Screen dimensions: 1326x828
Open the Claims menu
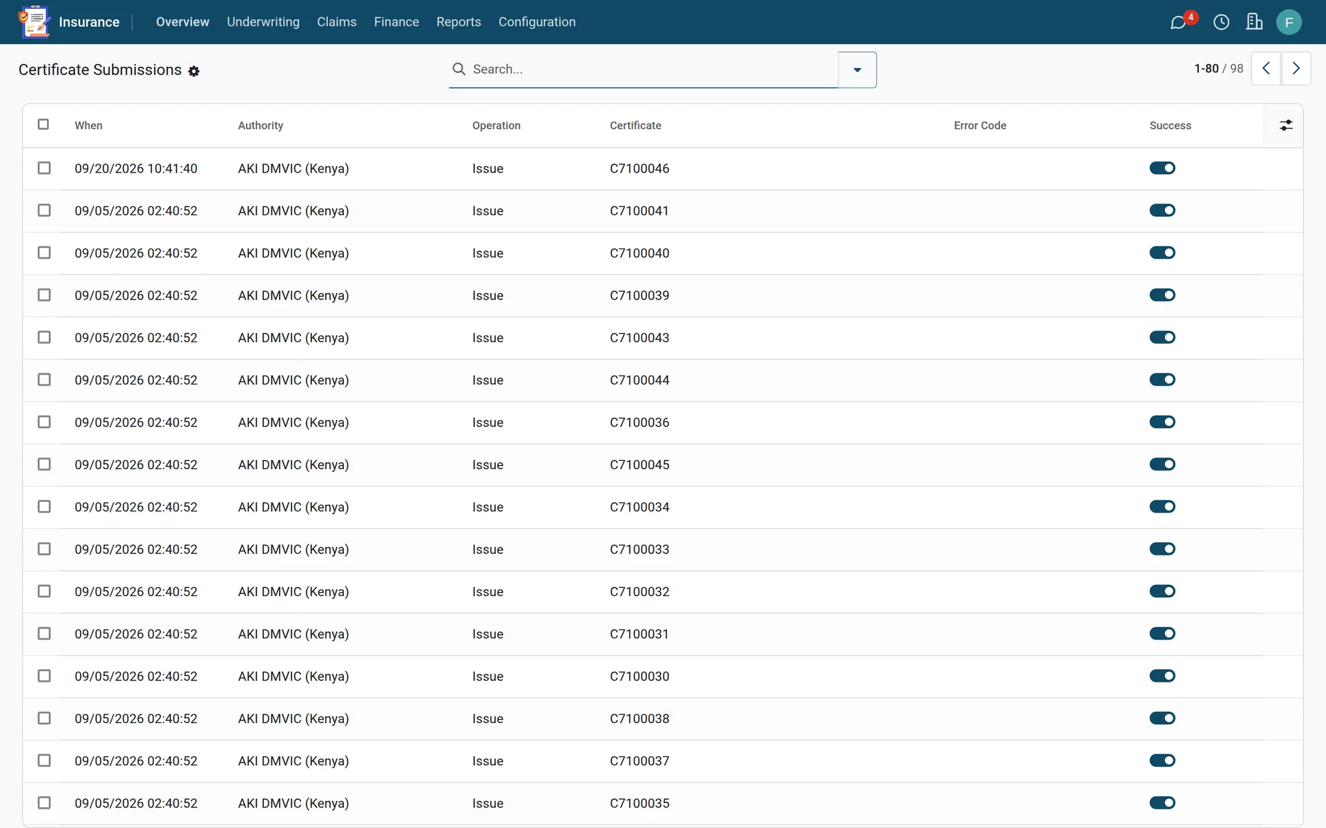pos(336,22)
